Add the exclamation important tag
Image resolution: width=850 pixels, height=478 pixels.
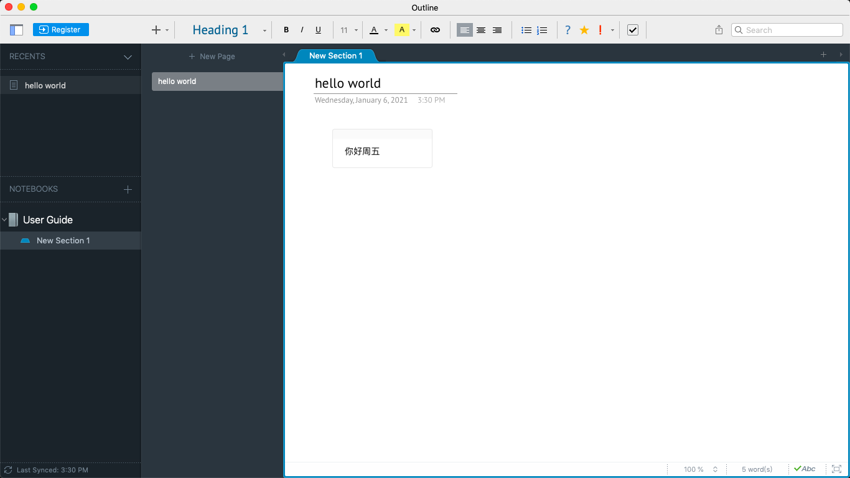tap(600, 30)
